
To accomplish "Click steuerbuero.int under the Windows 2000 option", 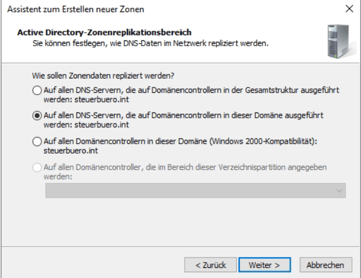I will pos(71,151).
